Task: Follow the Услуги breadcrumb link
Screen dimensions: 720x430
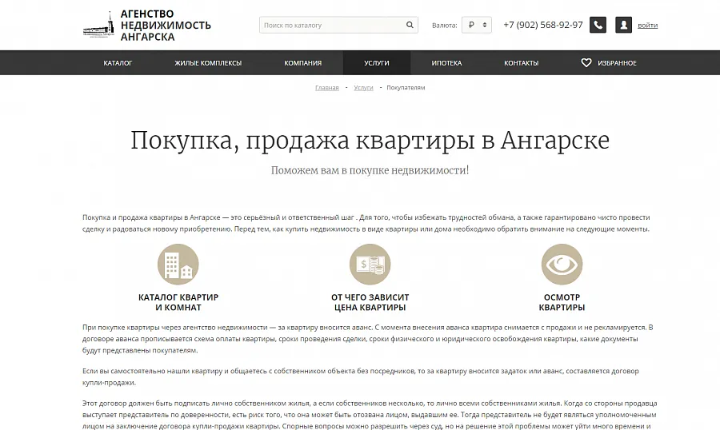Action: pos(364,88)
